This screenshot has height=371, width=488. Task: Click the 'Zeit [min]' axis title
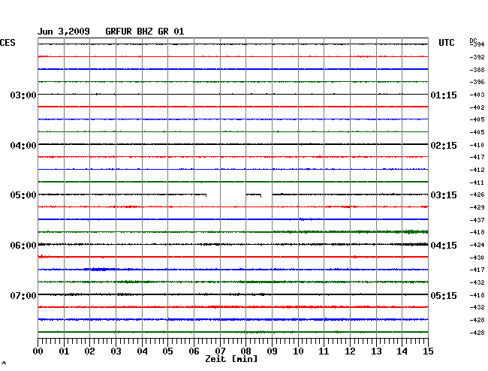click(231, 359)
